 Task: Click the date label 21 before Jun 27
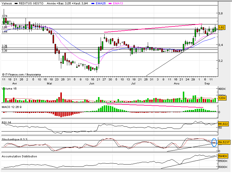(x=98, y=79)
